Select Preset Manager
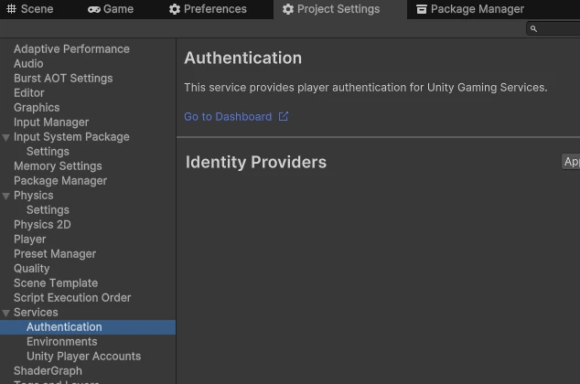This screenshot has height=384, width=580. click(55, 254)
